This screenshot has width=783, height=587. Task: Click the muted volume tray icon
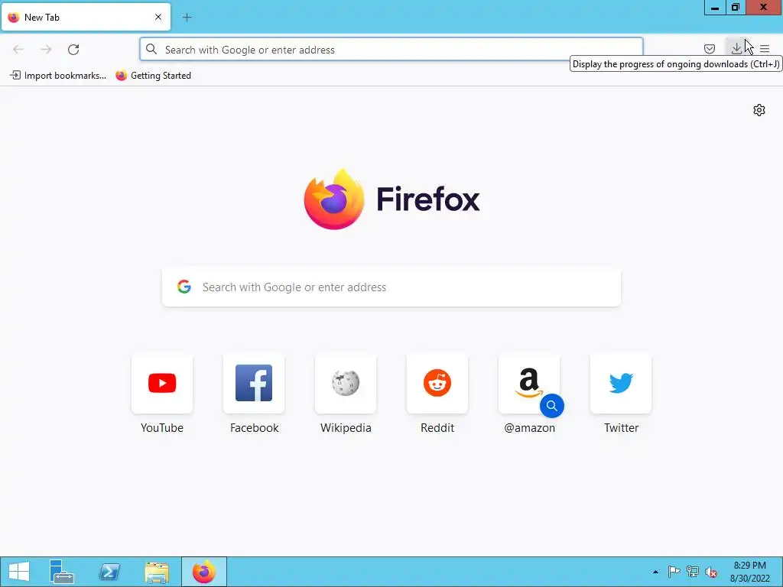711,572
